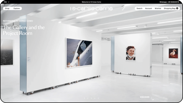Open the Explore menu
Image resolution: width=183 pixels, height=103 pixels.
[x=17, y=8]
